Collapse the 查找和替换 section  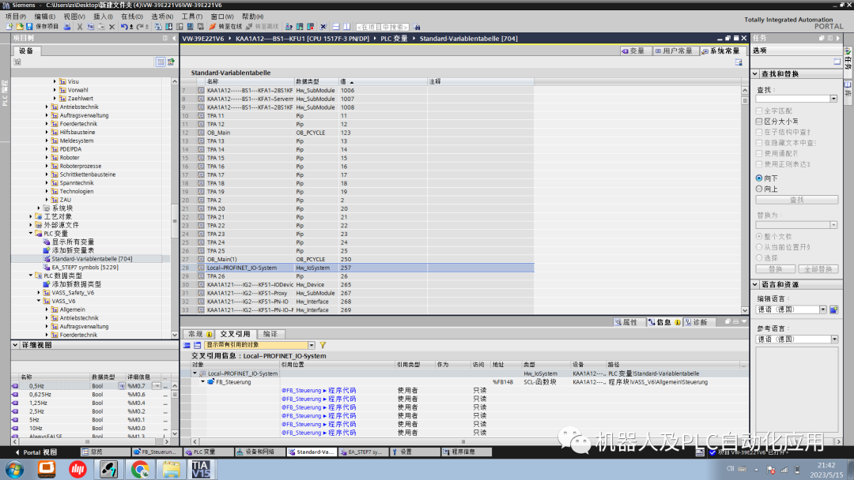click(x=755, y=74)
